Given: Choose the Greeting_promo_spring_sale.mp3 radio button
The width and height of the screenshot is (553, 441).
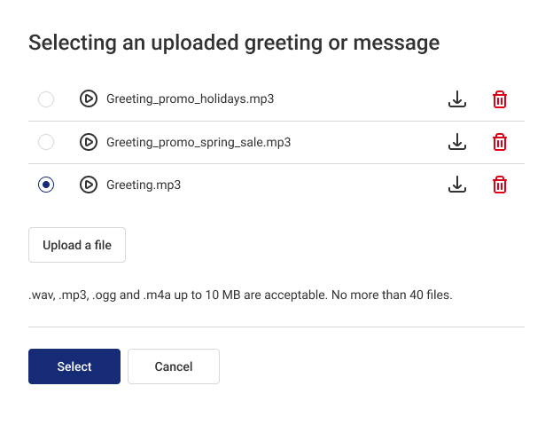Looking at the screenshot, I should point(46,142).
